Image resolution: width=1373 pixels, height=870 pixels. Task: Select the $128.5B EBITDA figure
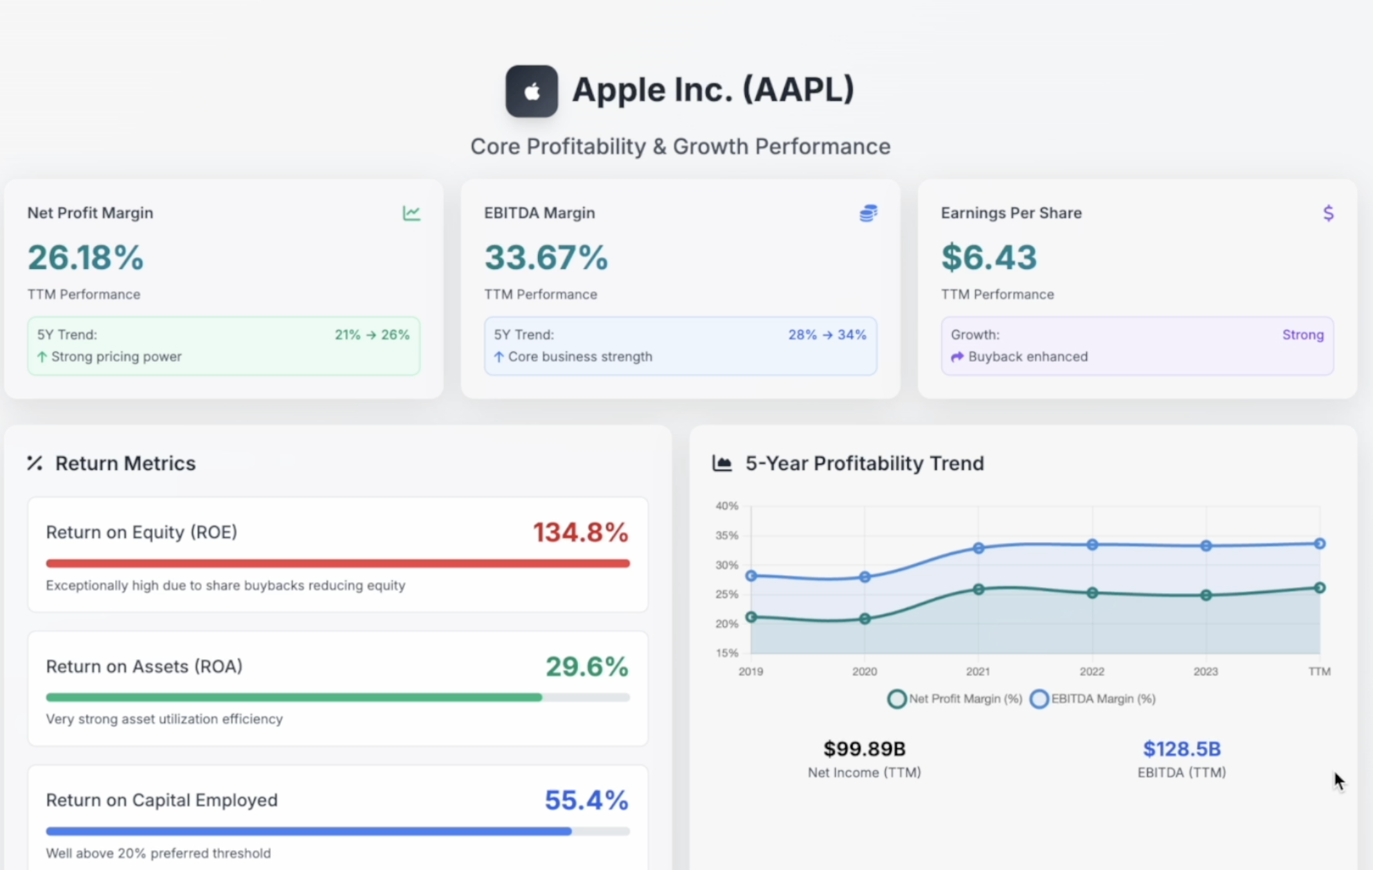pos(1181,749)
